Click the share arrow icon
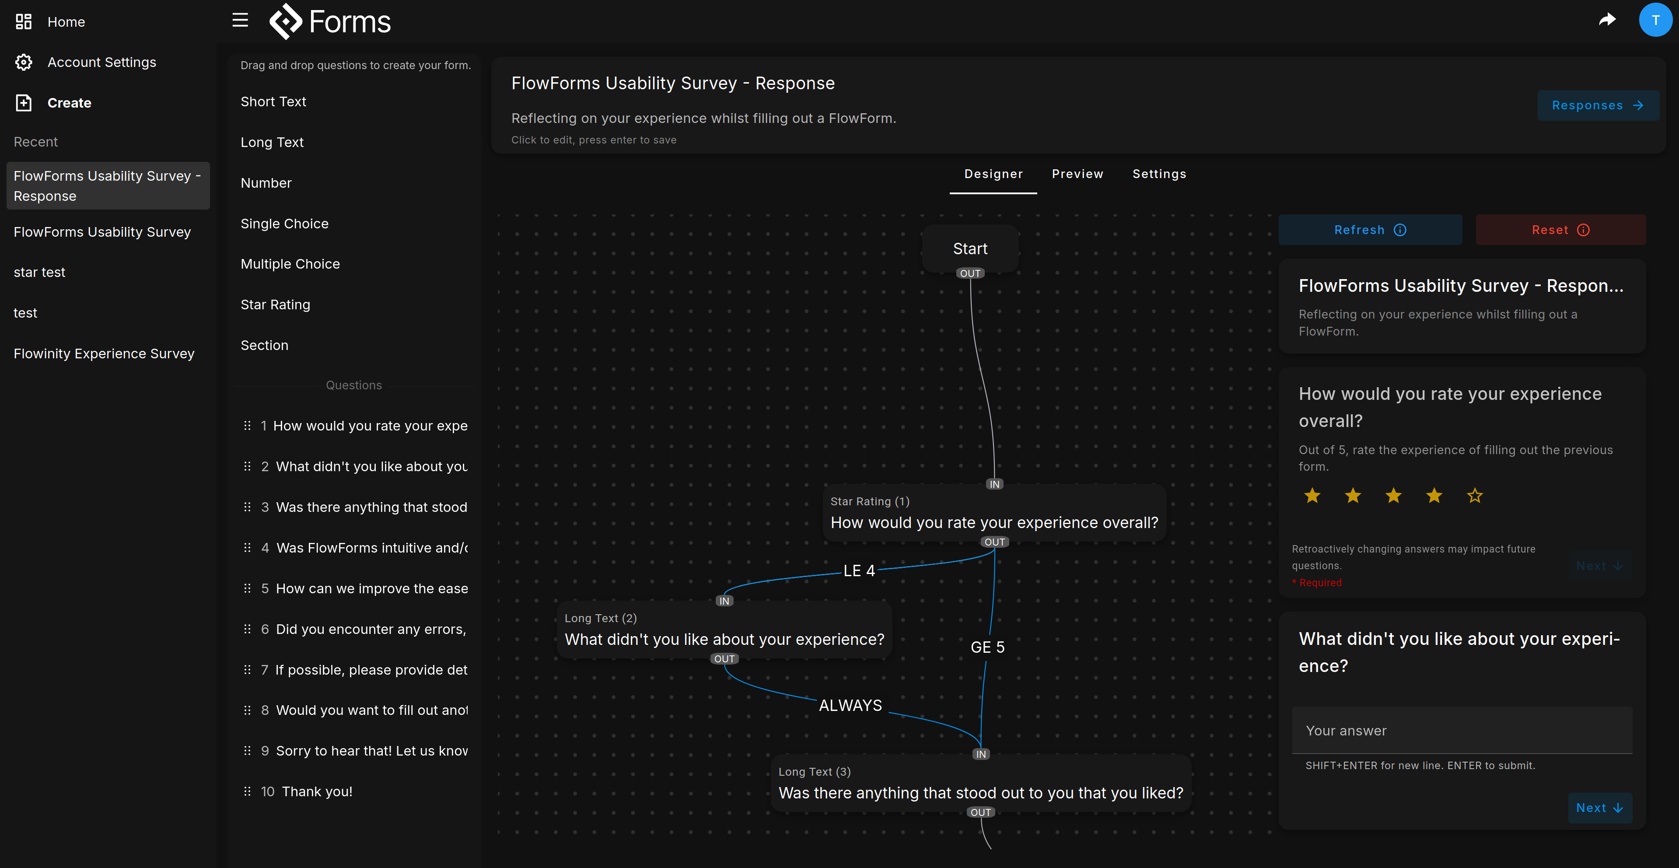Screen dimensions: 1679x868 tap(1607, 20)
